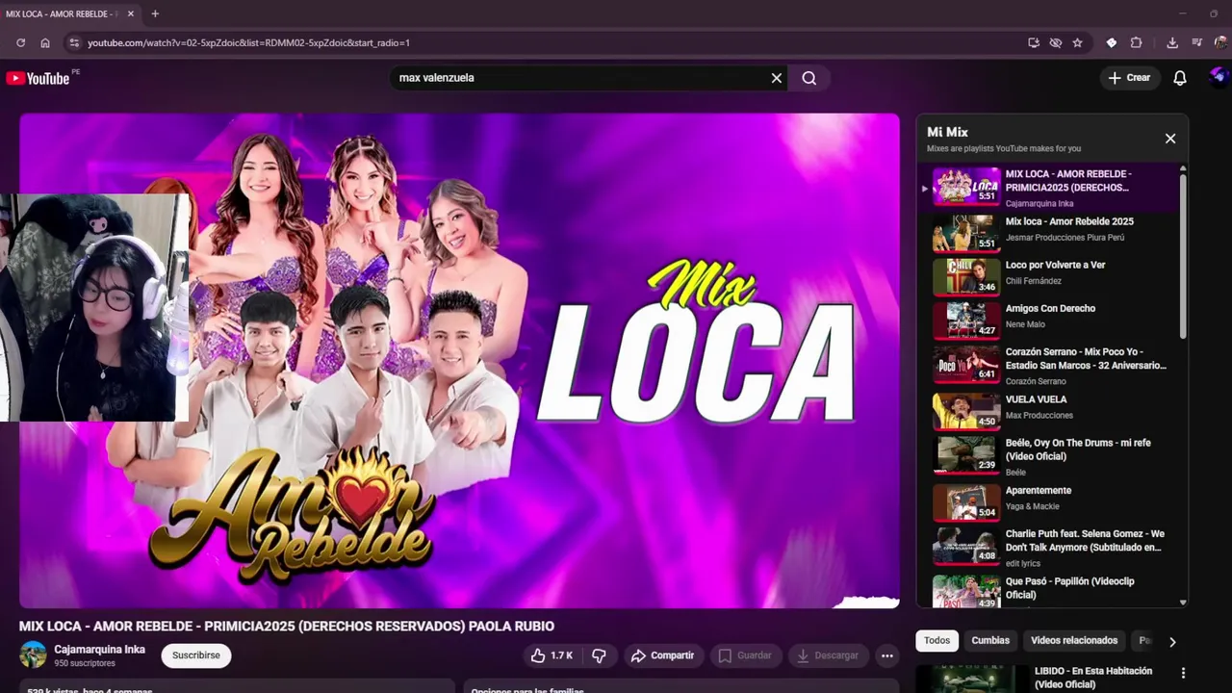Open the browser extensions puzzle icon
Screen dimensions: 1232x693
(x=1136, y=42)
